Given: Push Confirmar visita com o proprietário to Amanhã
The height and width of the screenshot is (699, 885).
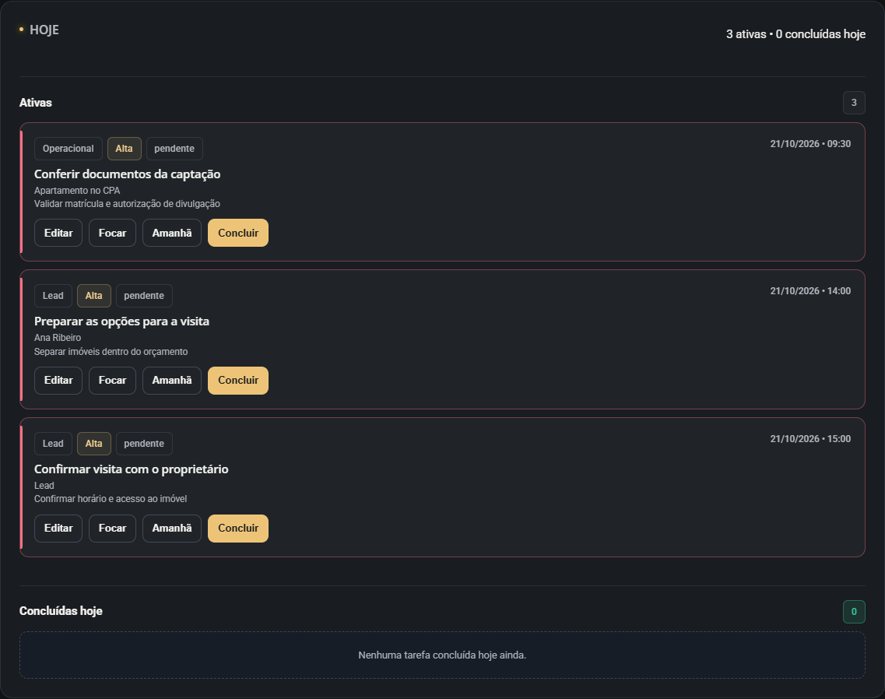Looking at the screenshot, I should (x=171, y=528).
